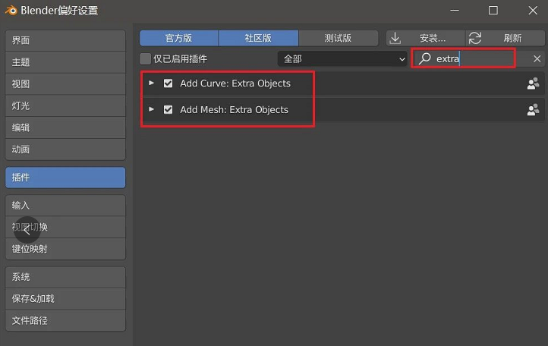Open the 全部 category dropdown
This screenshot has height=346, width=548.
pyautogui.click(x=342, y=58)
